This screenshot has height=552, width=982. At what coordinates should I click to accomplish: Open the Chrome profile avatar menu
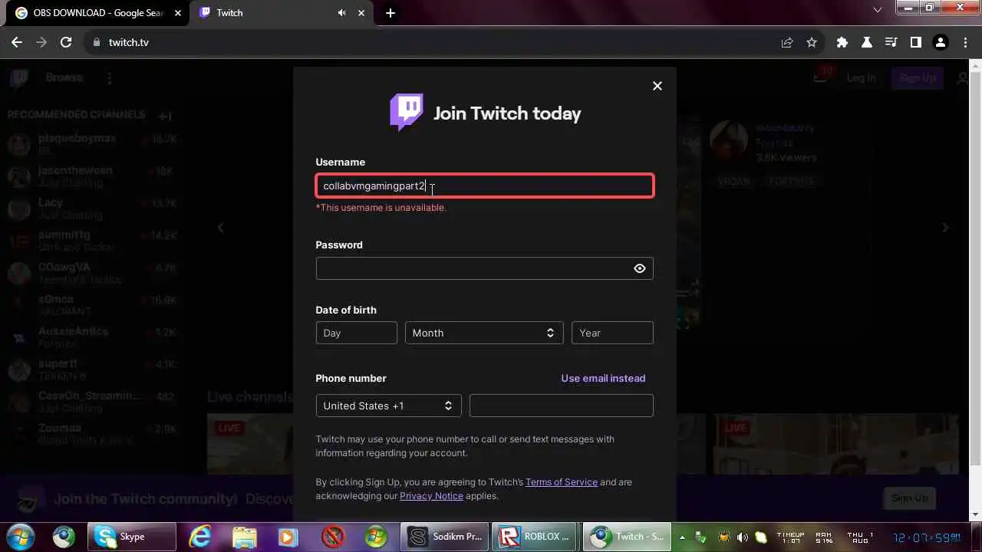pyautogui.click(x=941, y=42)
